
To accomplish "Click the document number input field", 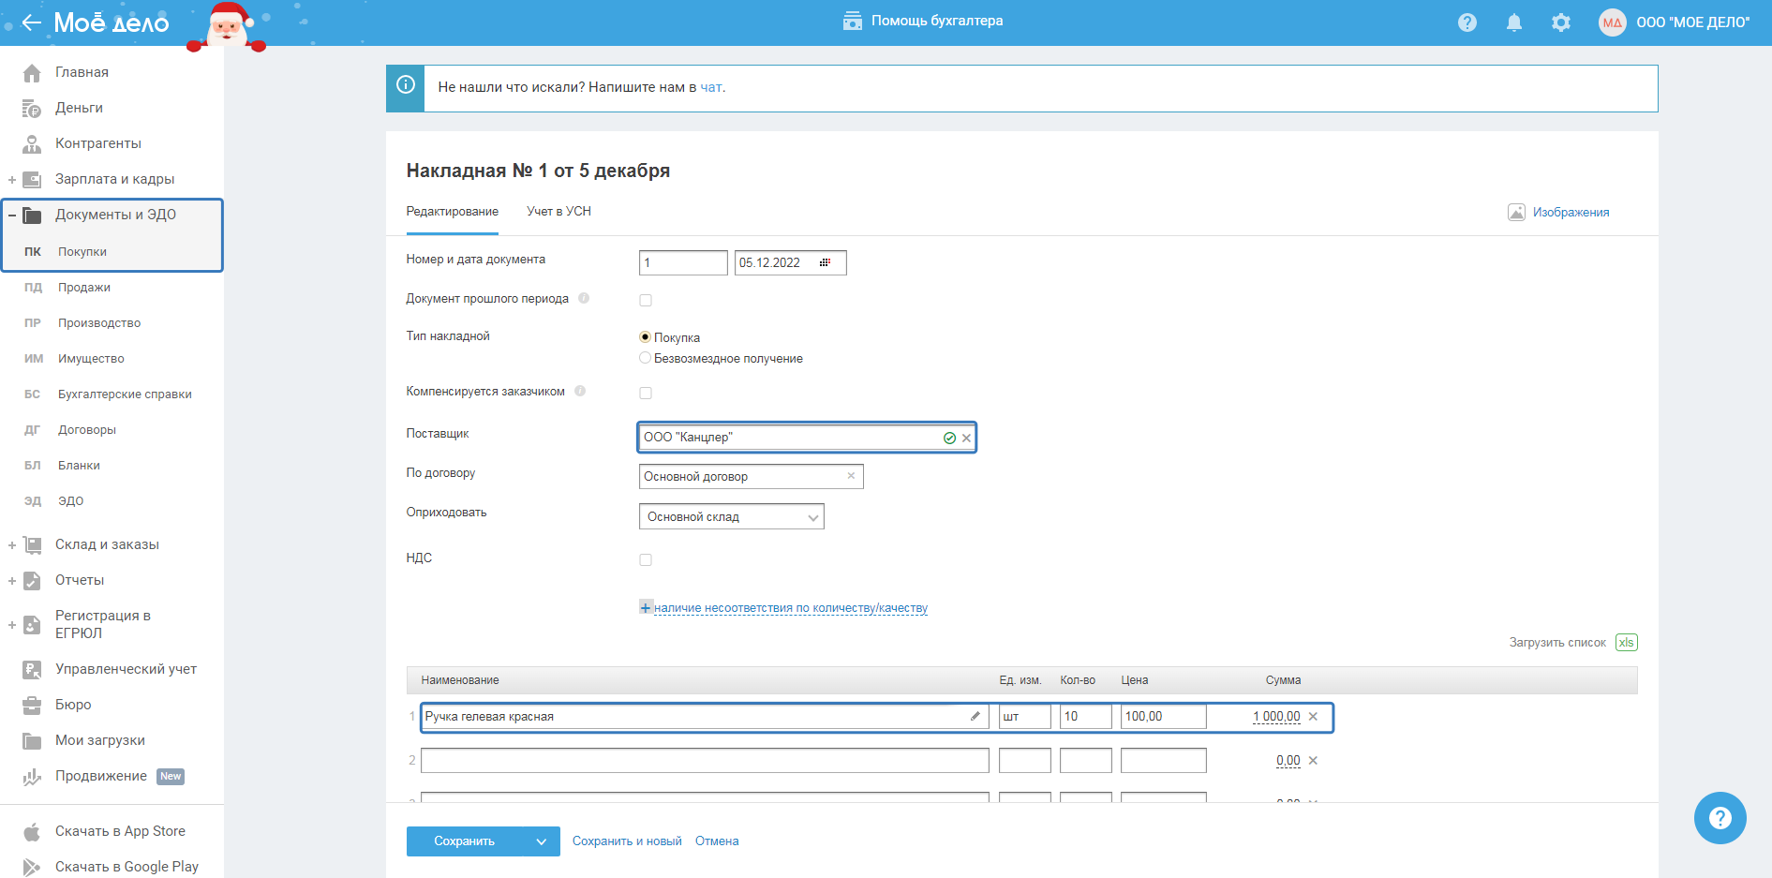I will 683,262.
